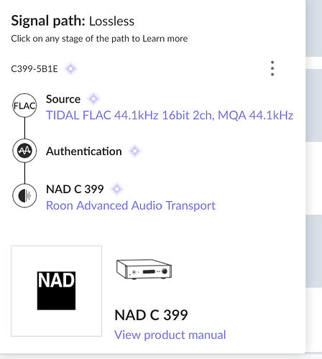Click the C399-5B1E zone name
The height and width of the screenshot is (359, 322).
(x=34, y=69)
